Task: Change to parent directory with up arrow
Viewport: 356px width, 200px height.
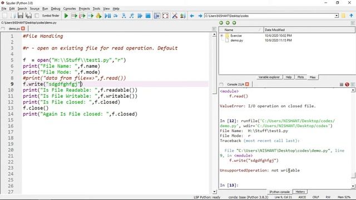Action: [x=351, y=16]
